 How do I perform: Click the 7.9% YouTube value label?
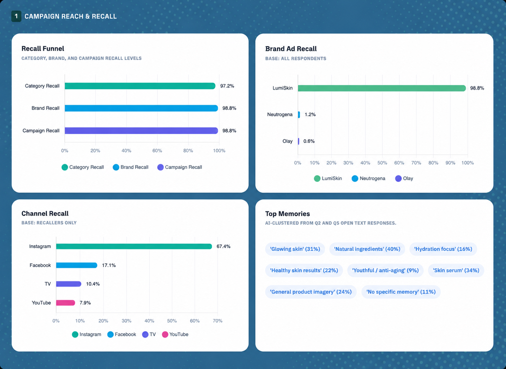point(85,303)
